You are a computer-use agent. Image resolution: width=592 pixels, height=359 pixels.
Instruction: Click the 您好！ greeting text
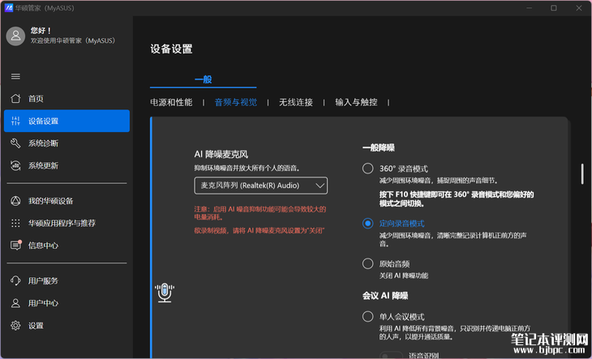[41, 31]
